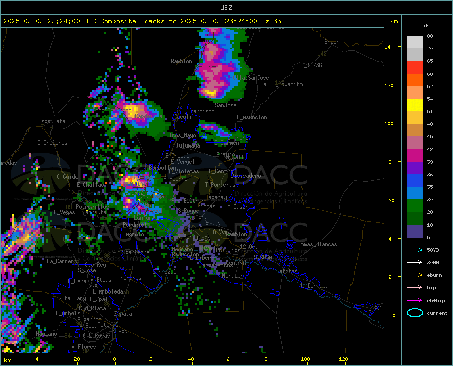The height and width of the screenshot is (366, 453).
Task: Click the Mirador map label
Action: point(233,276)
